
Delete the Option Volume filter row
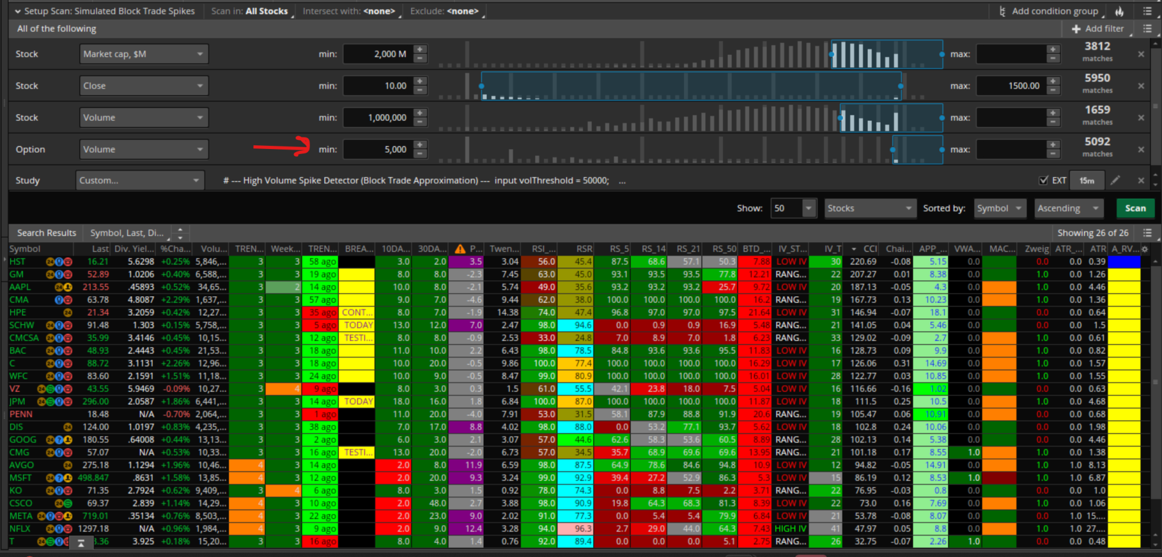[1141, 150]
